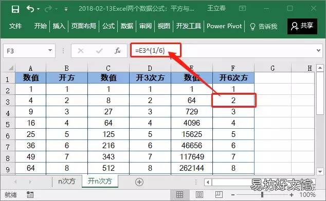Open the 视图 ribbon tab
This screenshot has width=326, height=201.
[x=164, y=26]
